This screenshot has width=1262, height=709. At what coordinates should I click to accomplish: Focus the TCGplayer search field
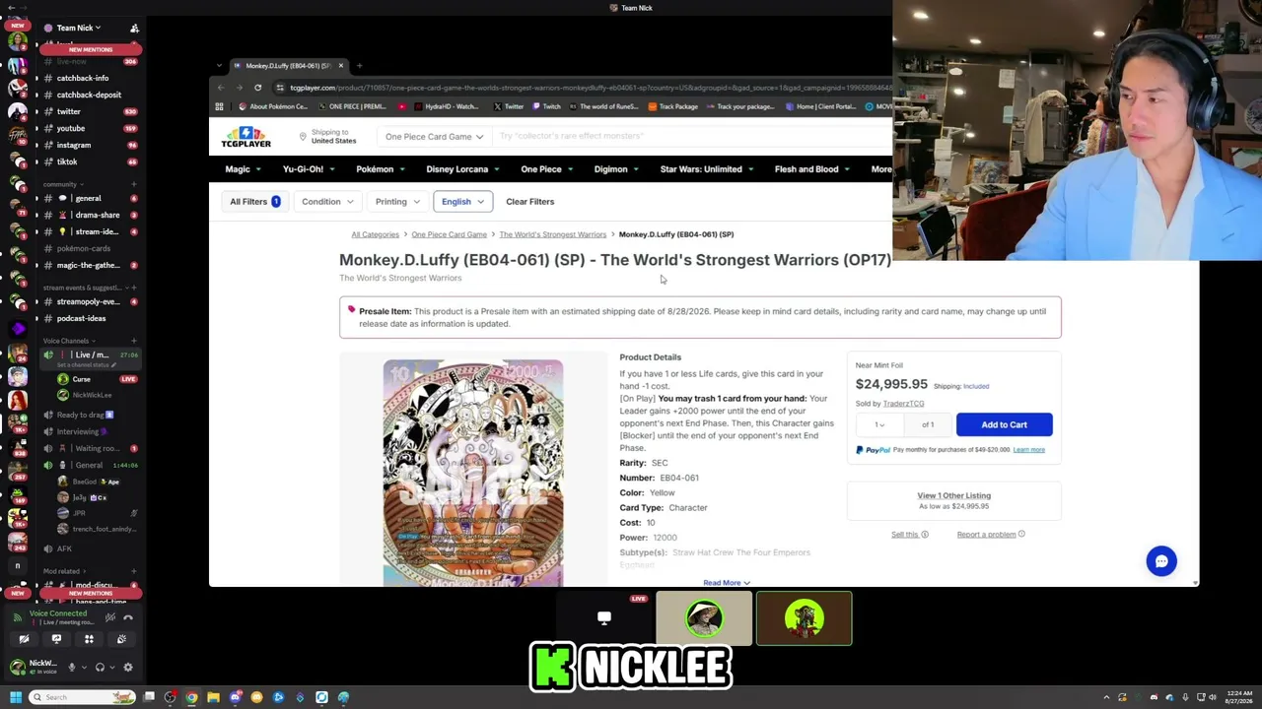[x=690, y=136]
